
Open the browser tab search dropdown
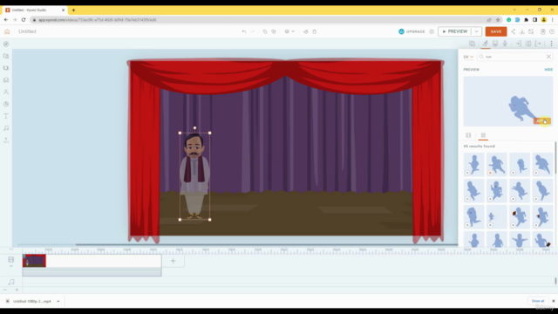click(514, 10)
